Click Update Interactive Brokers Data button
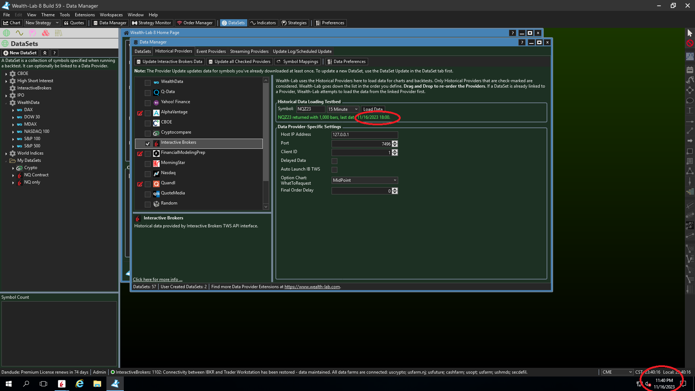Image resolution: width=695 pixels, height=391 pixels. (169, 62)
